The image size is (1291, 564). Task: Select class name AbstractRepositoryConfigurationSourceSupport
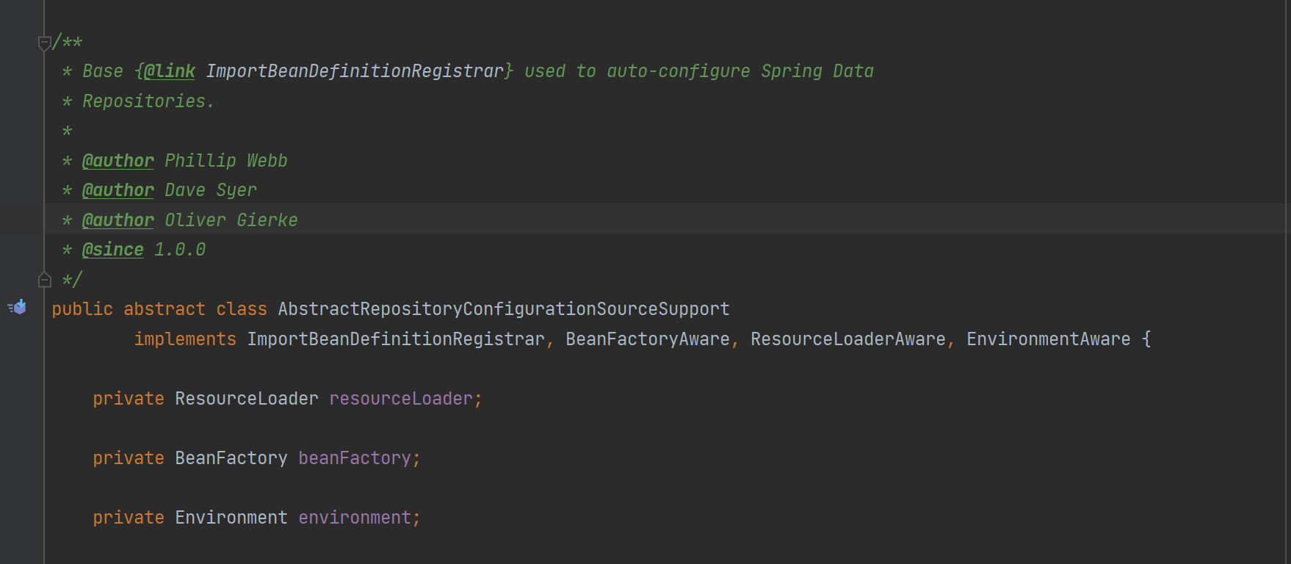504,309
